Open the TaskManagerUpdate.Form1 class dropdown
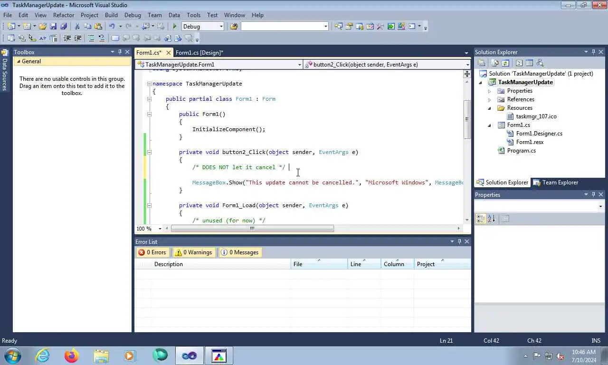This screenshot has width=608, height=365. coord(299,65)
